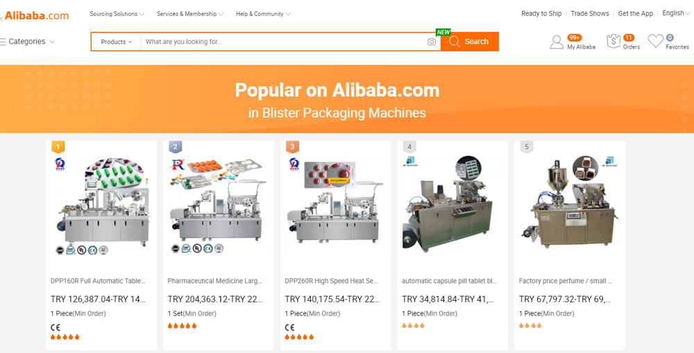The height and width of the screenshot is (353, 694).
Task: Open My Alibaba account icon
Action: pos(557,42)
